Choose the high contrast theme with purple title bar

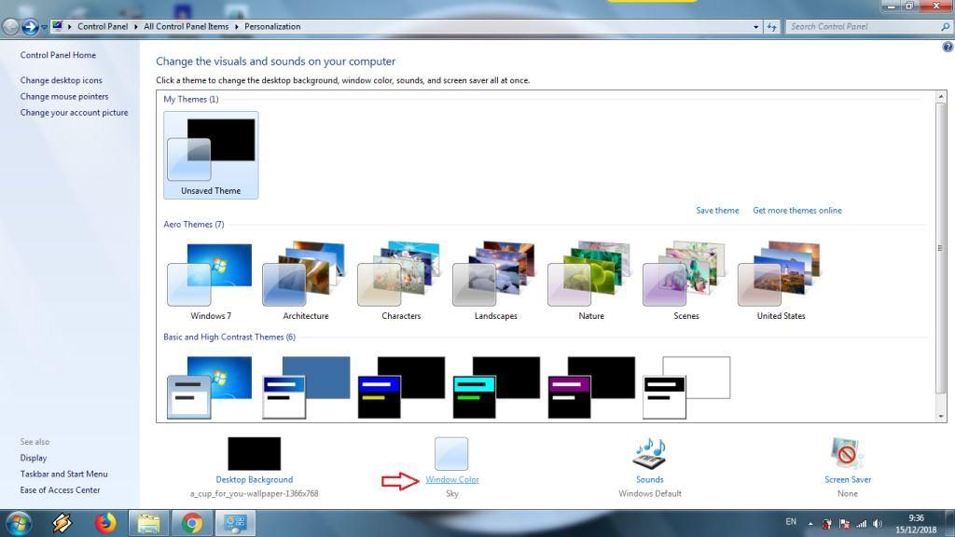591,387
